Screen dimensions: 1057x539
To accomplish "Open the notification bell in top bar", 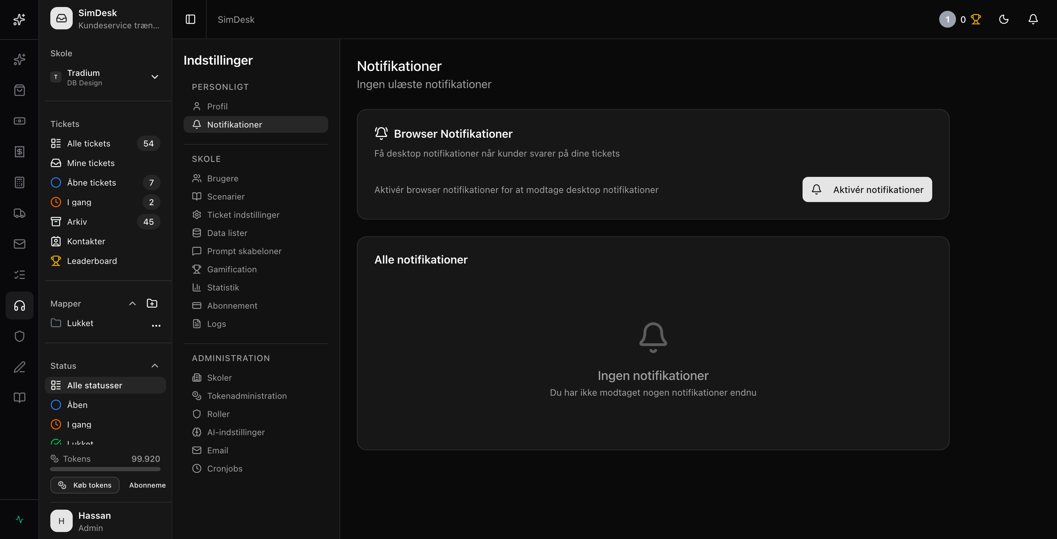I will click(x=1033, y=19).
